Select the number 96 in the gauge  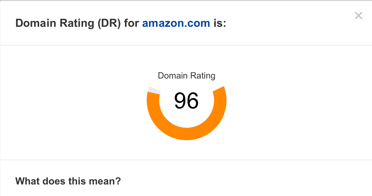(186, 101)
